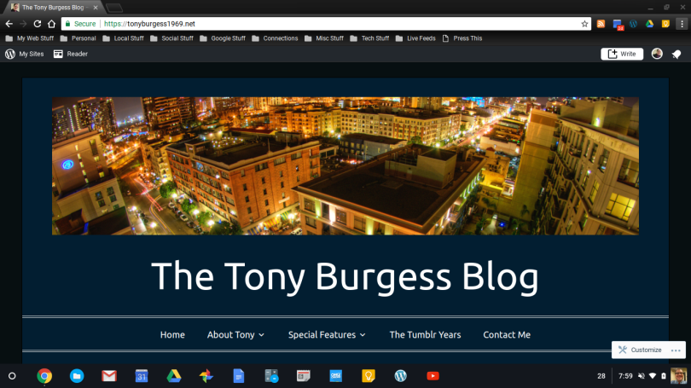The image size is (691, 388).
Task: Open the Chrome three-dot menu
Action: (682, 24)
